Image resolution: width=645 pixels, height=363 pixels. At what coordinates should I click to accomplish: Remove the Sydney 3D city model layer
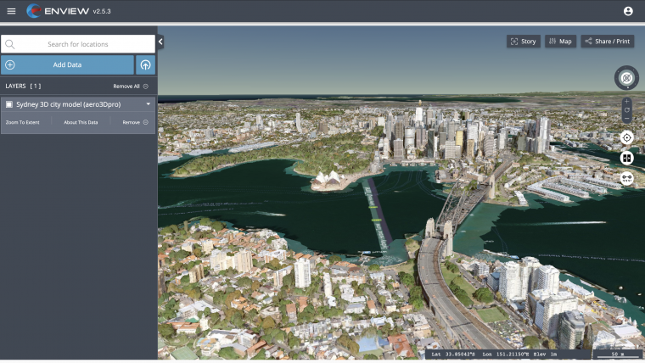point(135,122)
